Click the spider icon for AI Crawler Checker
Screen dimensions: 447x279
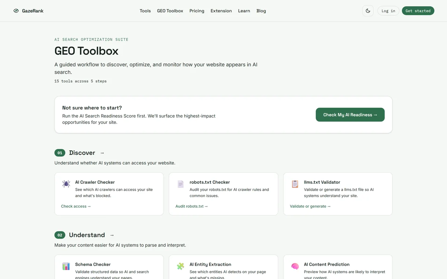[x=66, y=184]
